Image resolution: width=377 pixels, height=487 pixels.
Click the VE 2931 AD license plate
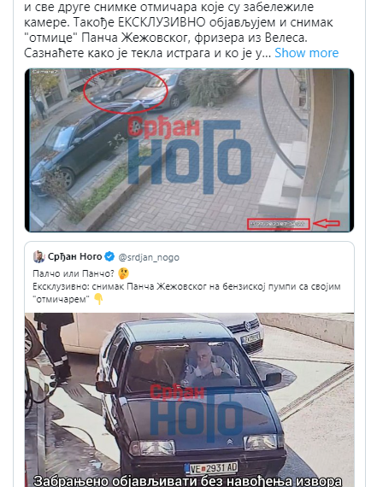pos(211,468)
